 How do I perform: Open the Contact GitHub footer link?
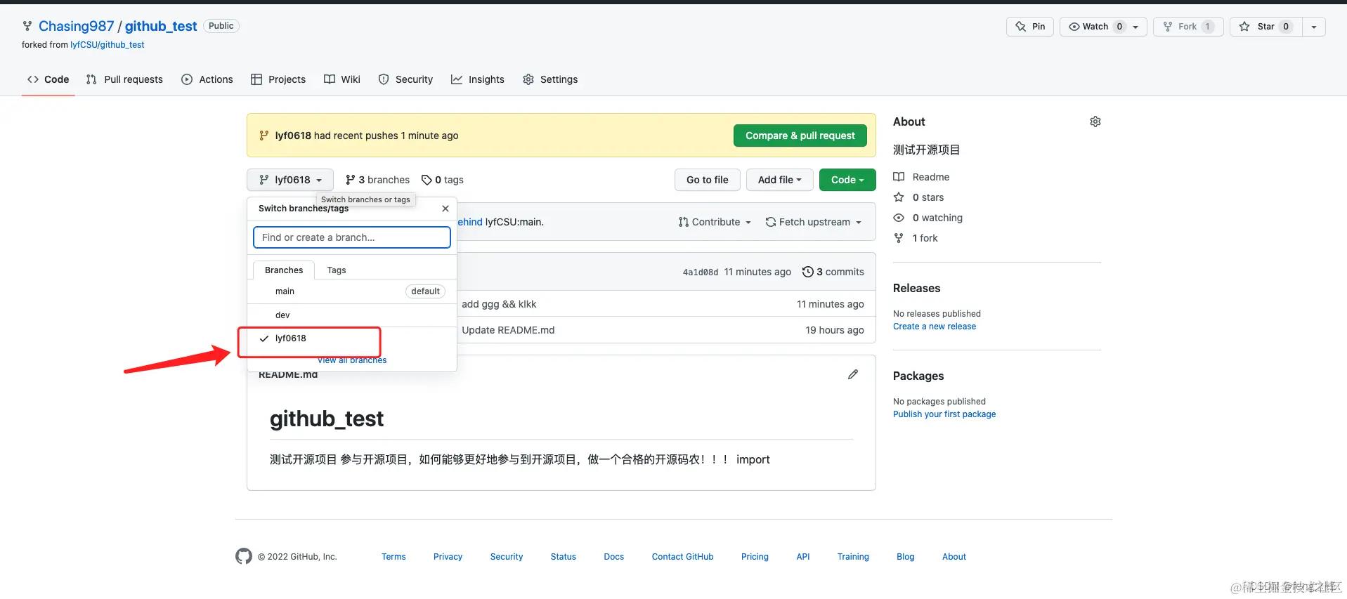[x=682, y=557]
